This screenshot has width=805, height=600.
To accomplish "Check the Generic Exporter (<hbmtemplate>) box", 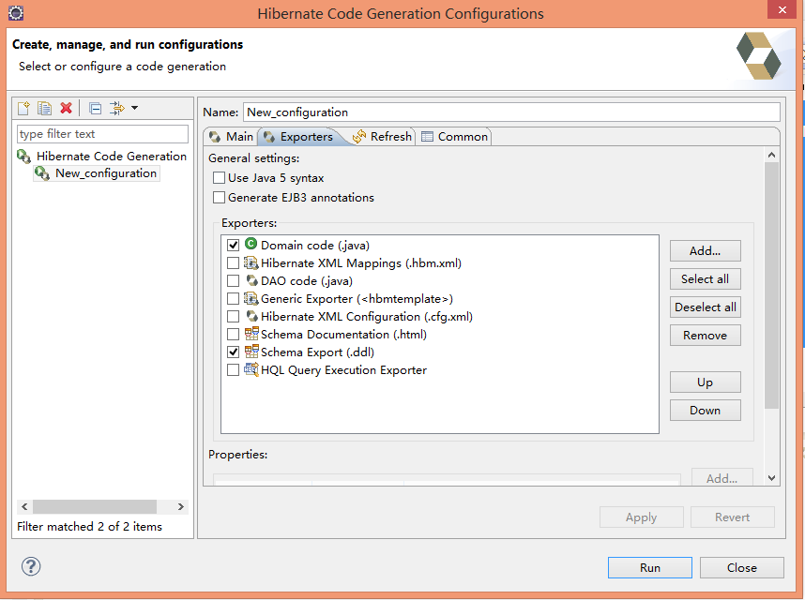I will point(233,298).
